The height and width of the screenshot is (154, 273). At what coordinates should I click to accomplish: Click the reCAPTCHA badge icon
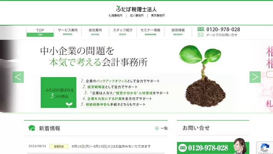coord(265,147)
